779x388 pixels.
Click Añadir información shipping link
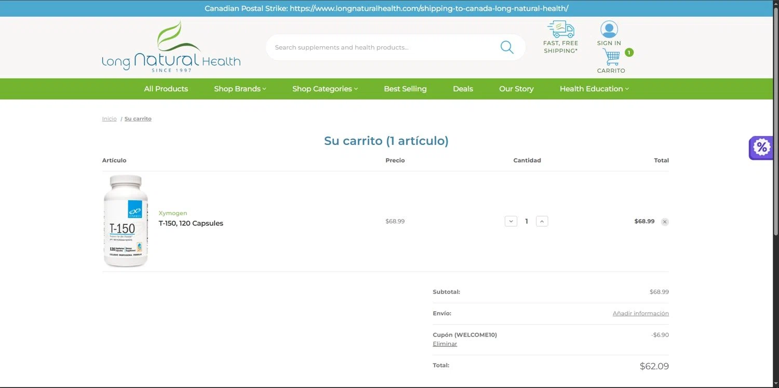641,313
